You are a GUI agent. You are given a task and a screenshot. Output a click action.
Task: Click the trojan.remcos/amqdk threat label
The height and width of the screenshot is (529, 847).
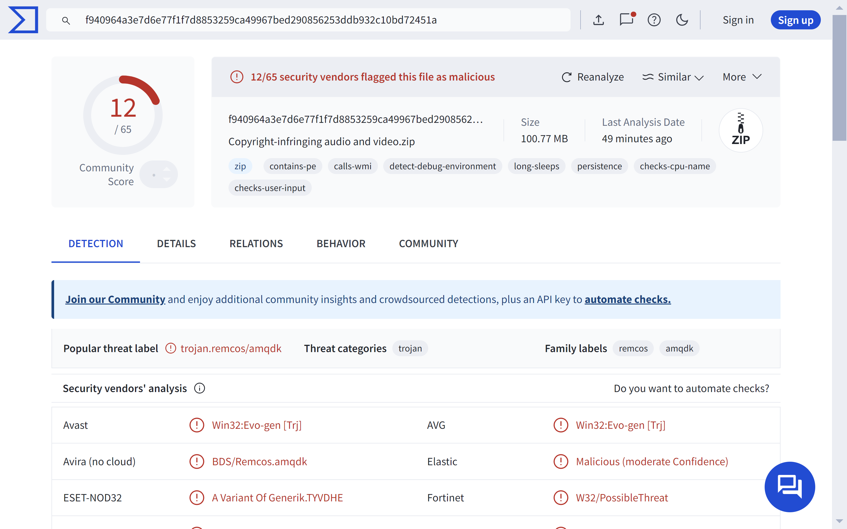[x=231, y=348]
